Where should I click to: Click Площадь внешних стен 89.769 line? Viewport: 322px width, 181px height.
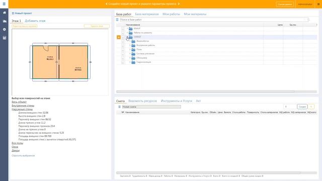pos(35,136)
